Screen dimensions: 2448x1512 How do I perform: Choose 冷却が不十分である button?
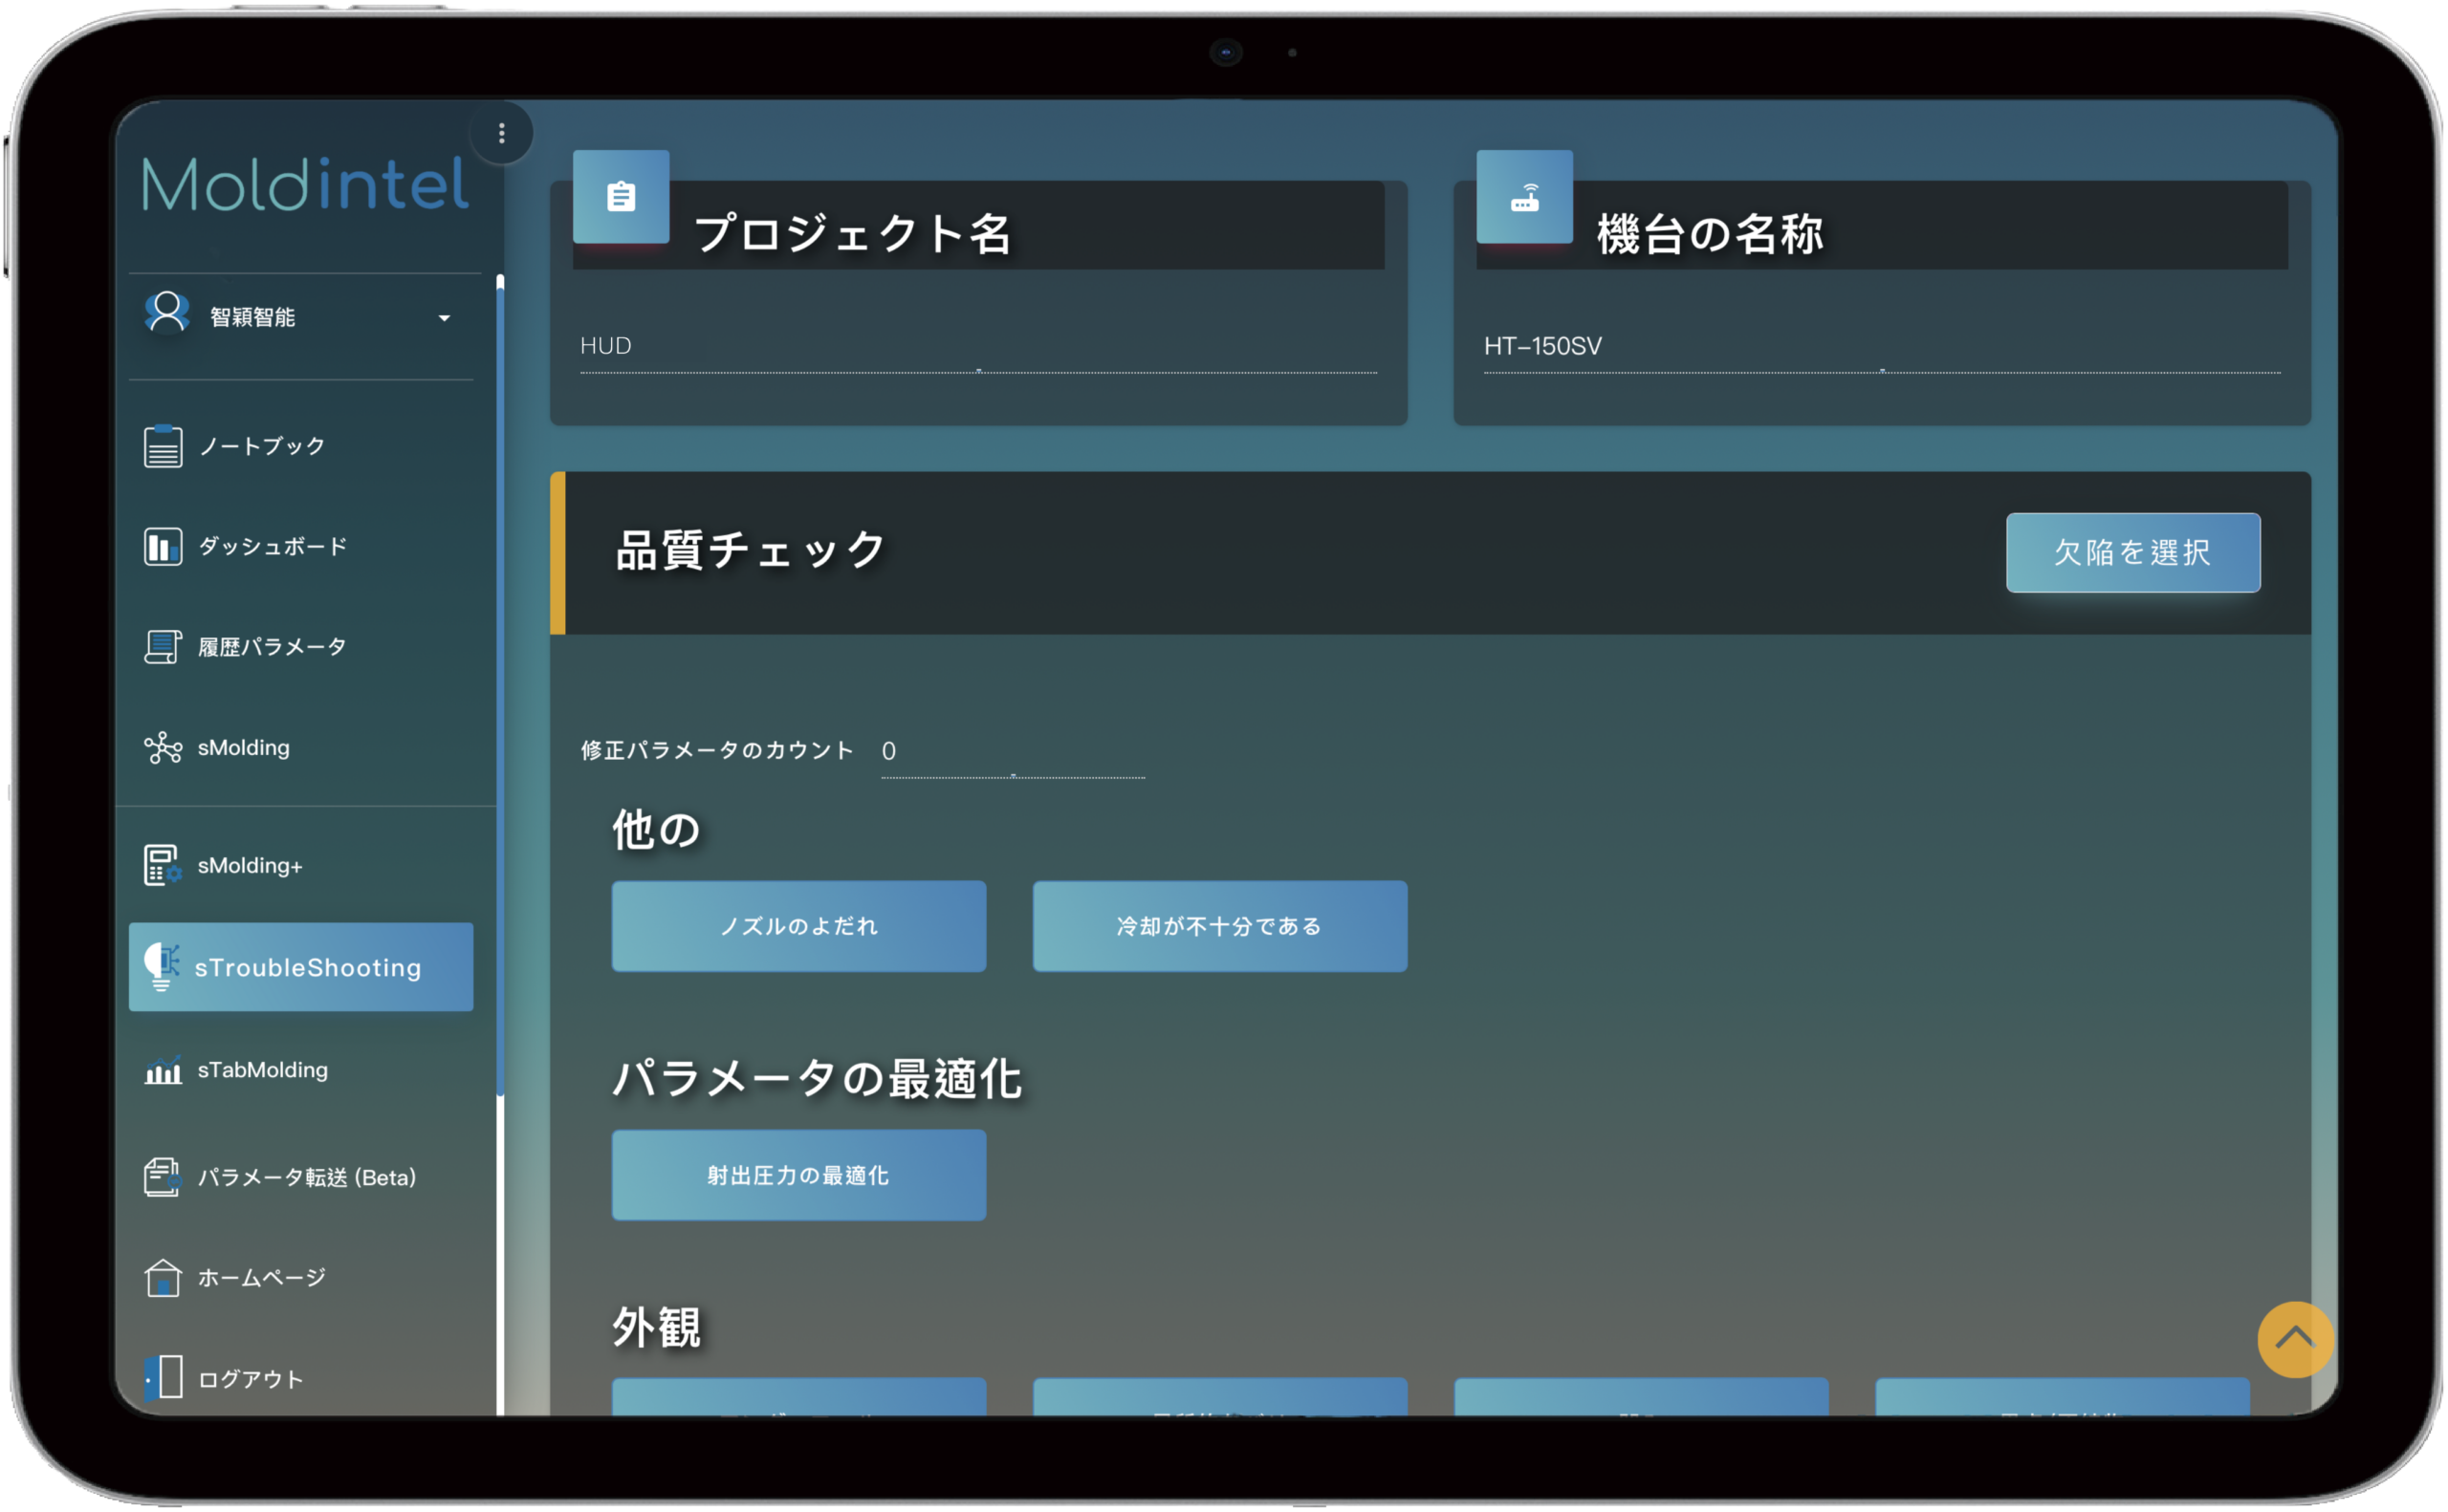tap(1219, 926)
